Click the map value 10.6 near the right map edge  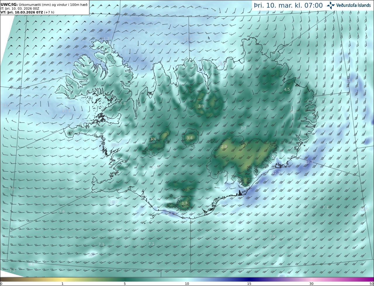point(364,209)
